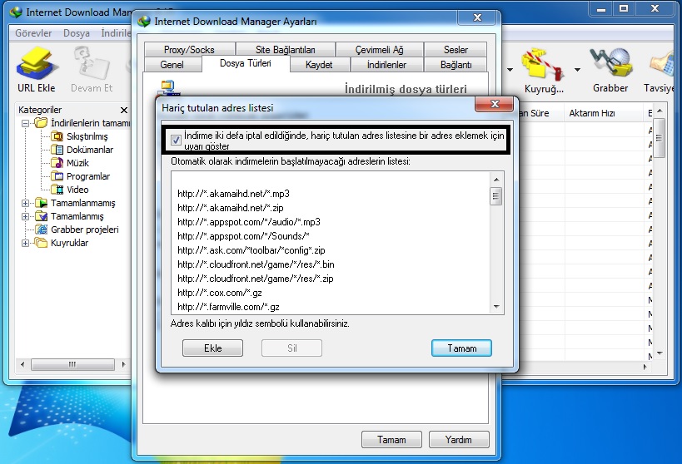Confirm with Tamam in exclusion list dialog

coord(461,348)
